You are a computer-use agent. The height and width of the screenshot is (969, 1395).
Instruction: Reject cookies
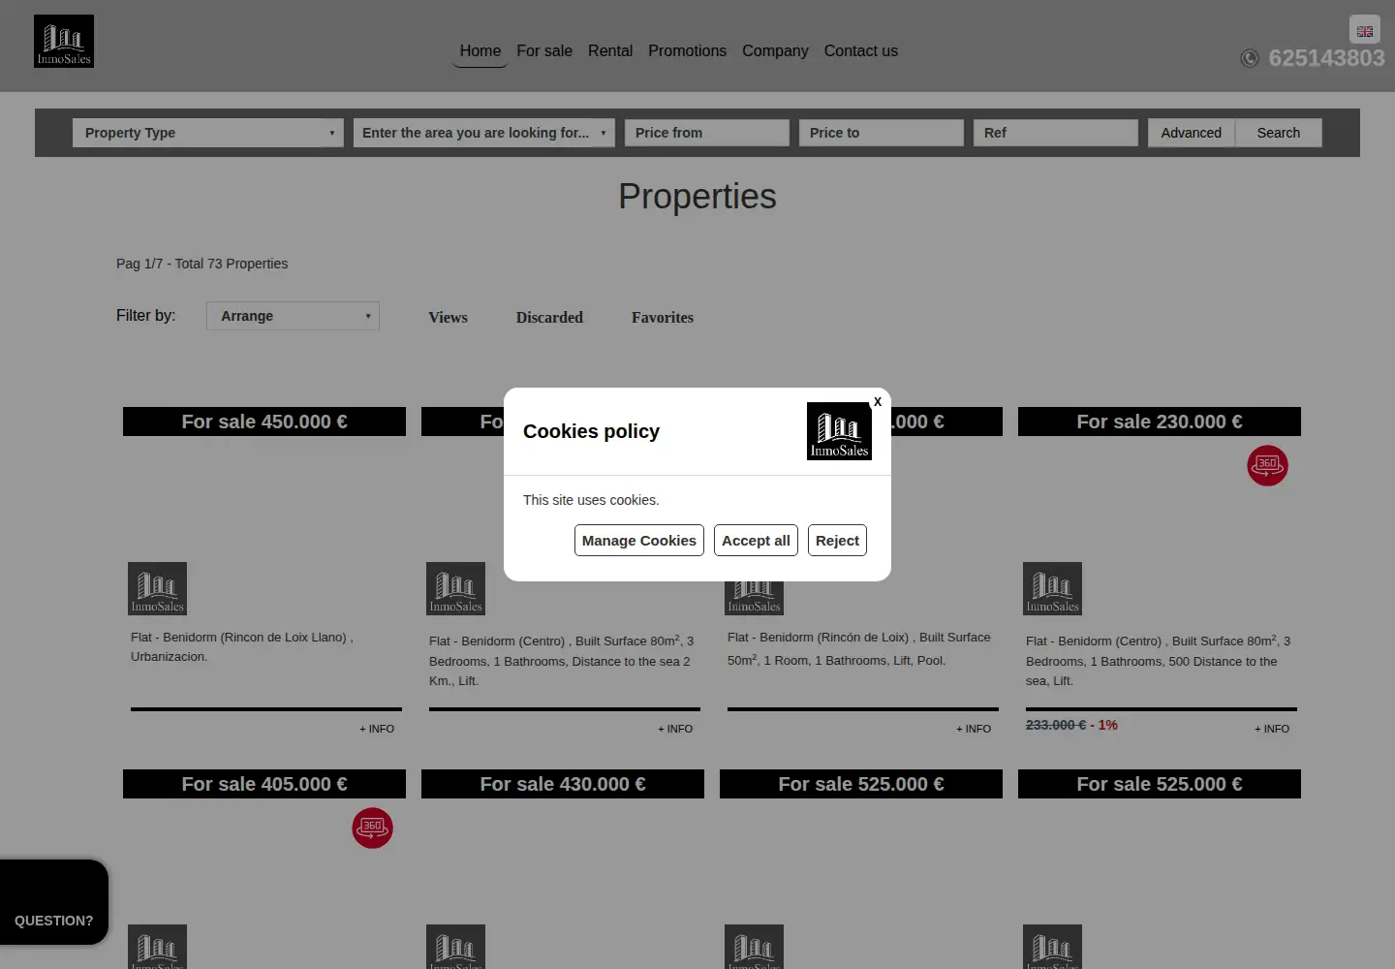click(x=837, y=541)
